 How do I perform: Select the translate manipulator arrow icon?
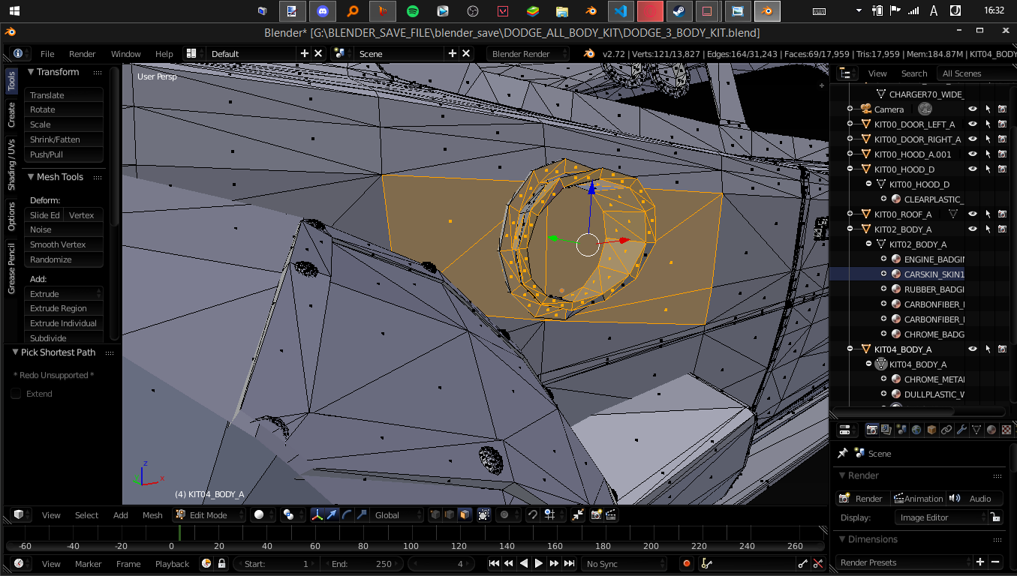(x=332, y=515)
